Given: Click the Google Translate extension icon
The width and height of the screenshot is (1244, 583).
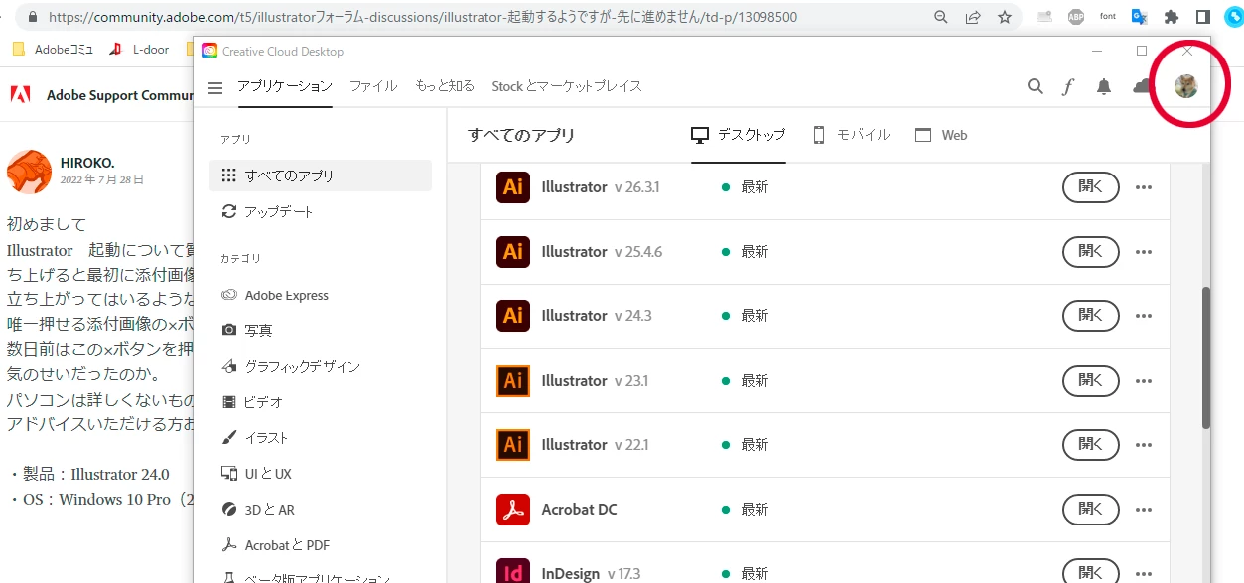Looking at the screenshot, I should [x=1140, y=17].
